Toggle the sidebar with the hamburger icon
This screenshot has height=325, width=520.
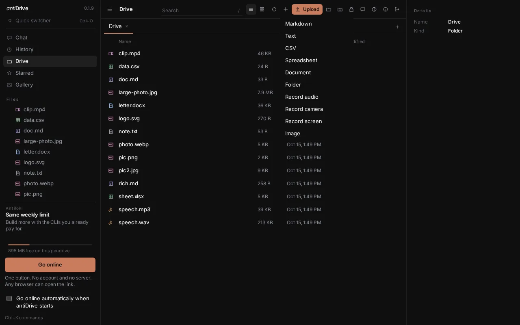(x=110, y=9)
